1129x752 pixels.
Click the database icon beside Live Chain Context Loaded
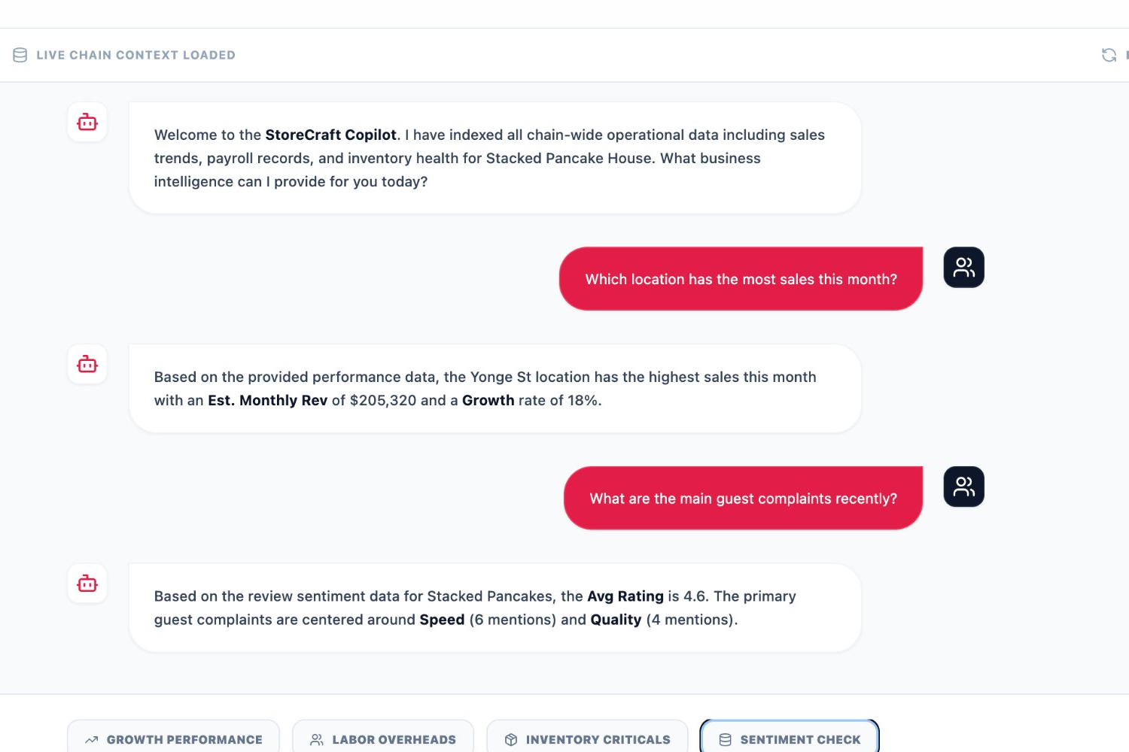point(20,54)
